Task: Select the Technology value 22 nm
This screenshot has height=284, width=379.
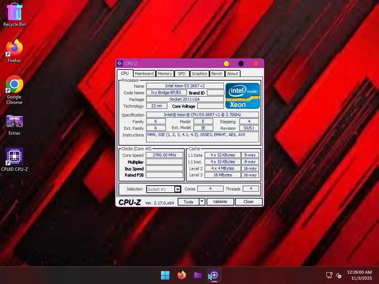Action: click(x=157, y=106)
